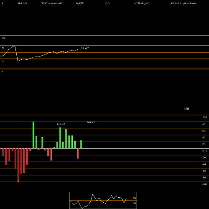Image resolution: width=209 pixels, height=209 pixels.
Task: Click the GSLSU_BE ticker symbol
Action: tap(142, 3)
